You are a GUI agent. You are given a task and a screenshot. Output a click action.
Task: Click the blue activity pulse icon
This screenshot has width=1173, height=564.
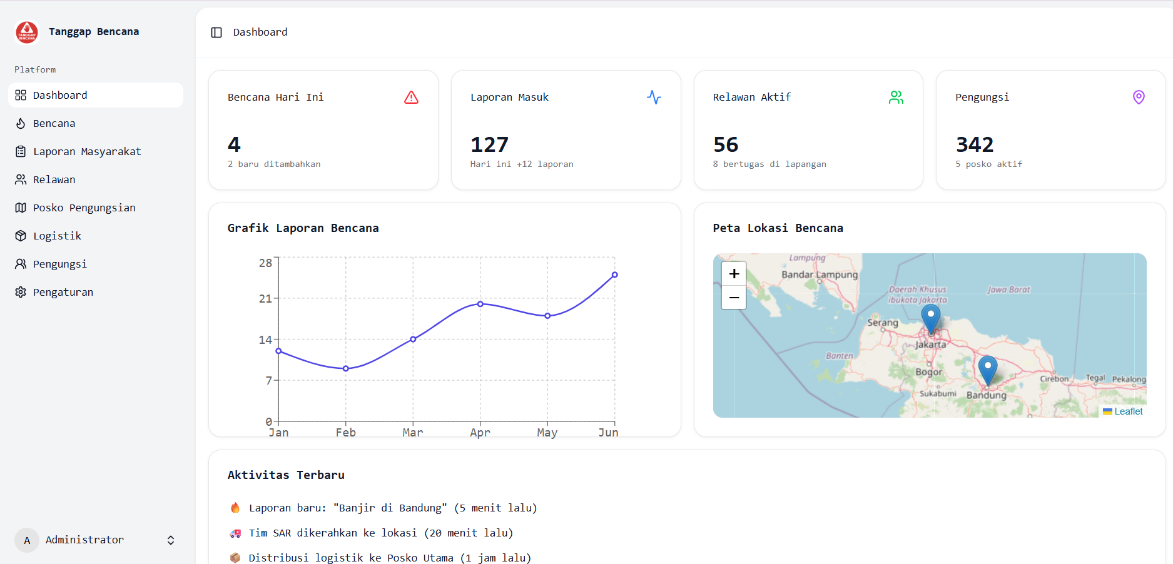pos(654,98)
